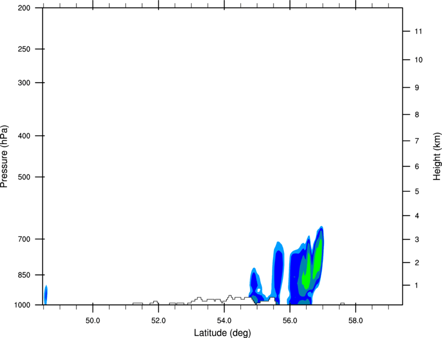442x338 pixels.
Task: Click the 200 pressure tick label
Action: [24, 8]
